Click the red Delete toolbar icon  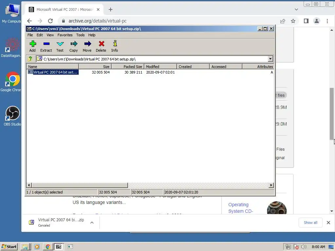[x=101, y=46]
